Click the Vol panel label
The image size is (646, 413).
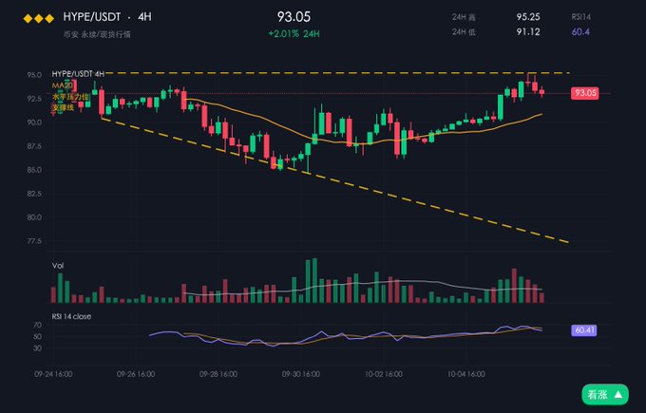(x=58, y=266)
